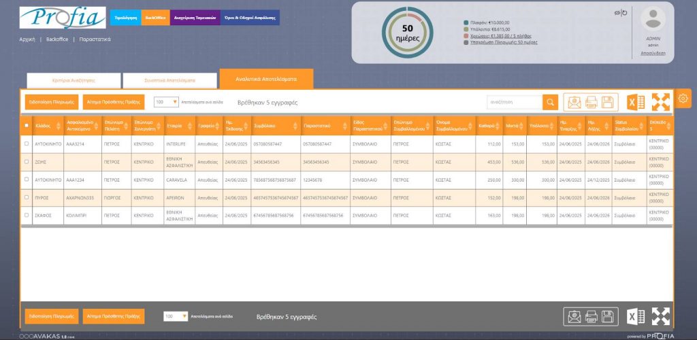Sort the table by the Κλάδος column
697x340 pixels.
click(x=46, y=126)
